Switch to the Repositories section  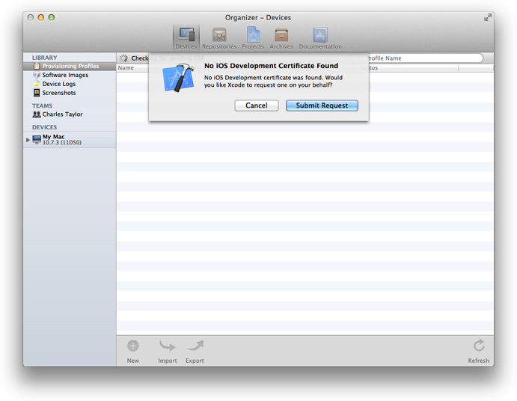pyautogui.click(x=219, y=38)
